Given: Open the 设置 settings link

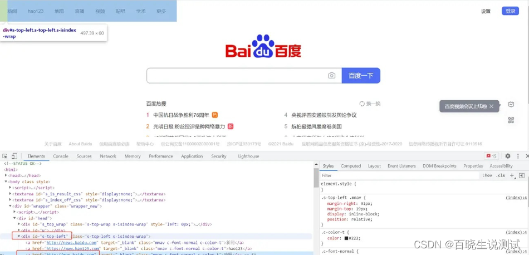Looking at the screenshot, I should point(486,11).
